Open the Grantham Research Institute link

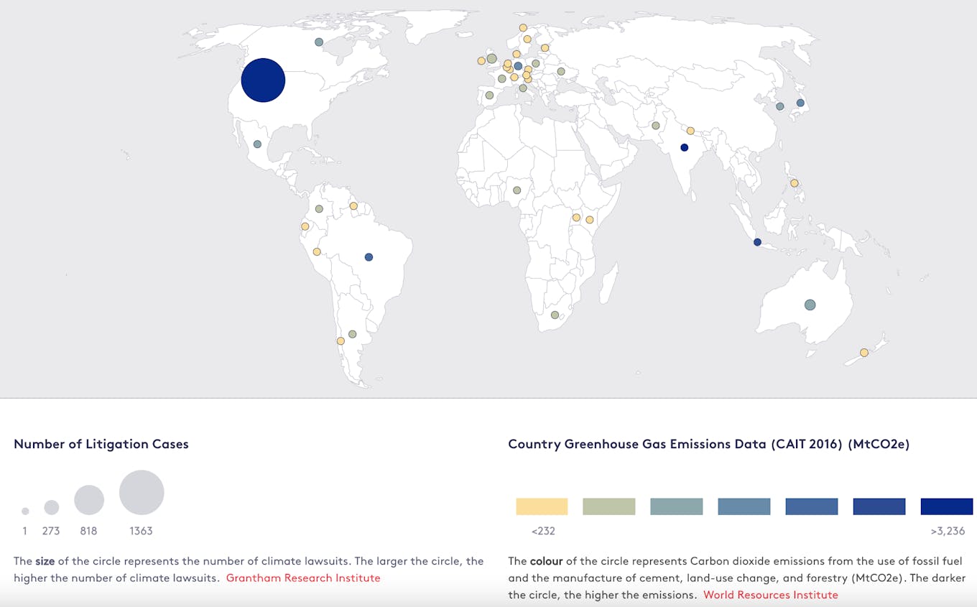coord(303,578)
